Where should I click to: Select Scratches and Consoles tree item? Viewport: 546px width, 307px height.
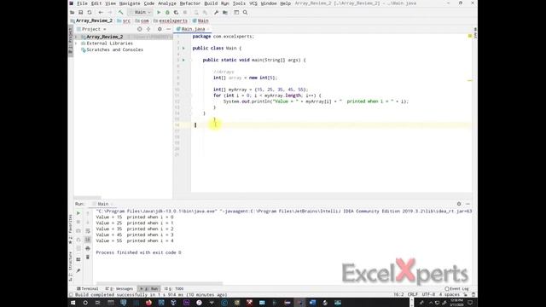point(112,49)
